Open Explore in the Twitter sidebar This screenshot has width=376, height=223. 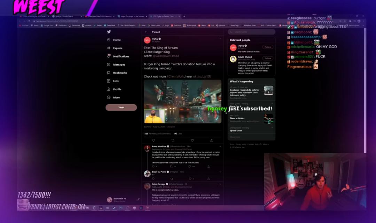point(115,48)
